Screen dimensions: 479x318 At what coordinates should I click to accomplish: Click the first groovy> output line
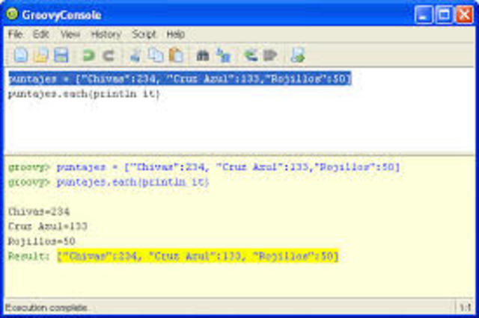click(x=204, y=167)
